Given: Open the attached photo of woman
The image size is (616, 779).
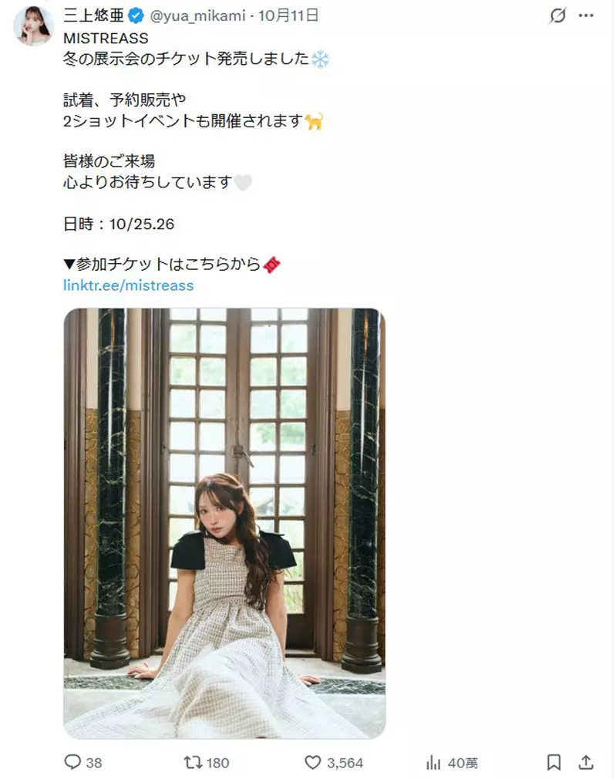Looking at the screenshot, I should [x=224, y=523].
